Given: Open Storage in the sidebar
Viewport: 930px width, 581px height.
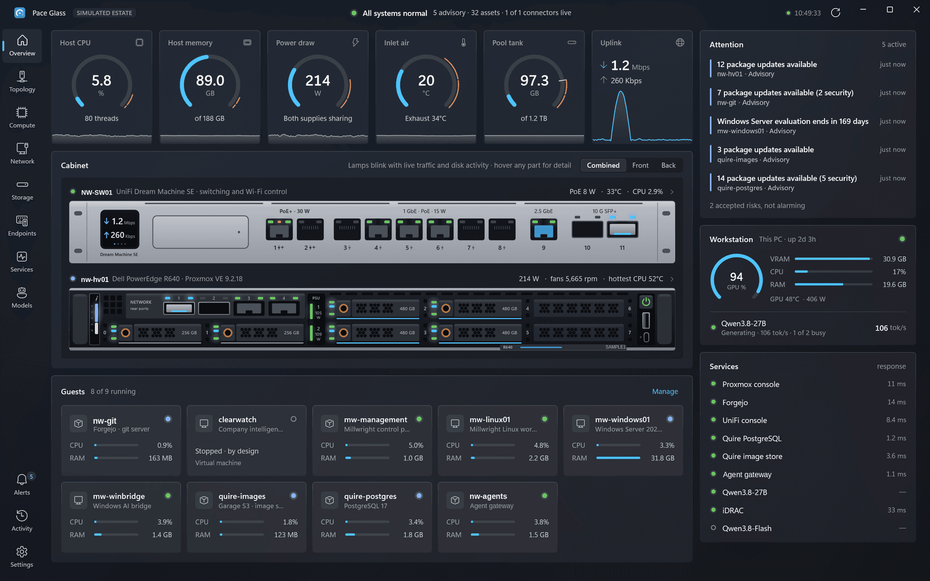Looking at the screenshot, I should pyautogui.click(x=22, y=191).
